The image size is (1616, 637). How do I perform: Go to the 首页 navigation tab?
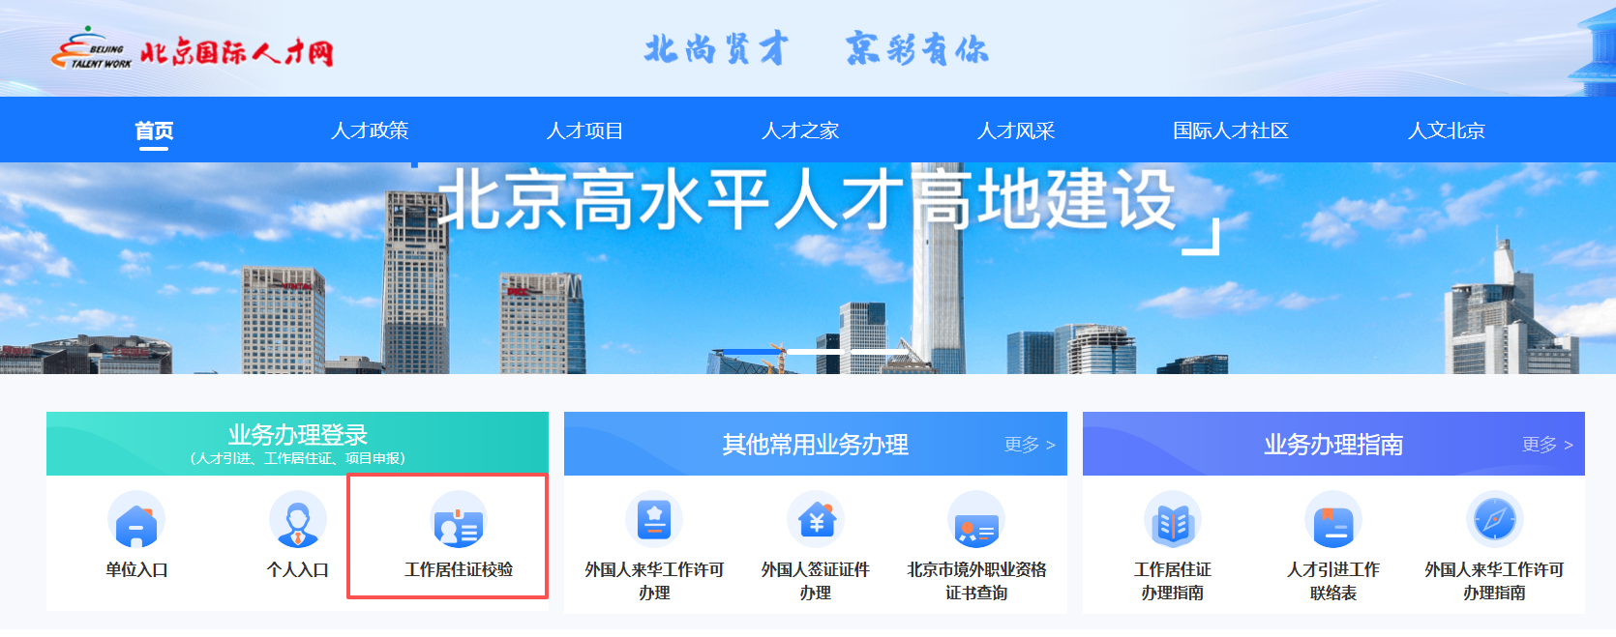pos(154,130)
